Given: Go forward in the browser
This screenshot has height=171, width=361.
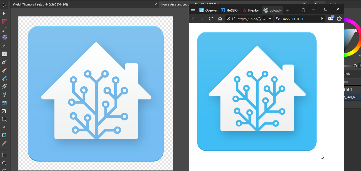Looking at the screenshot, I should (202, 19).
